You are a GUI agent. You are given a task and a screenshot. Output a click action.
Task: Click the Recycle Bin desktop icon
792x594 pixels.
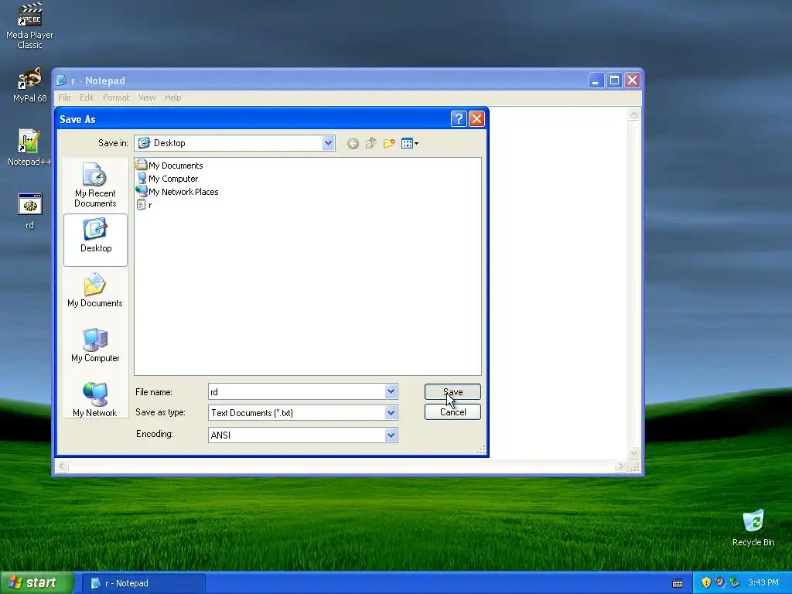click(x=753, y=527)
